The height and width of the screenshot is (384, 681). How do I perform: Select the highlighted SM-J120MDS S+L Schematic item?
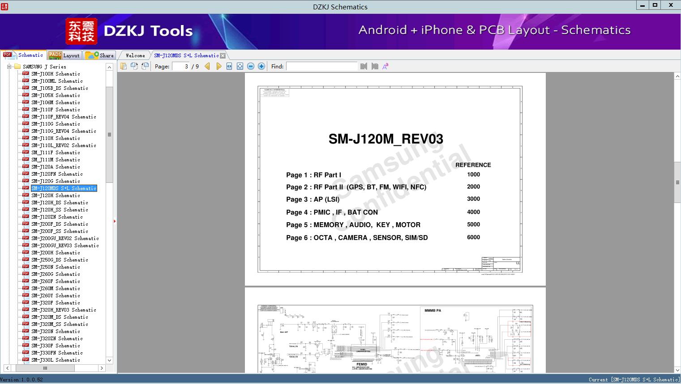tap(64, 188)
